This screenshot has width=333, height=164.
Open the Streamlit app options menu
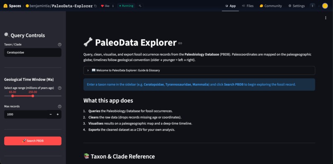[x=326, y=18]
